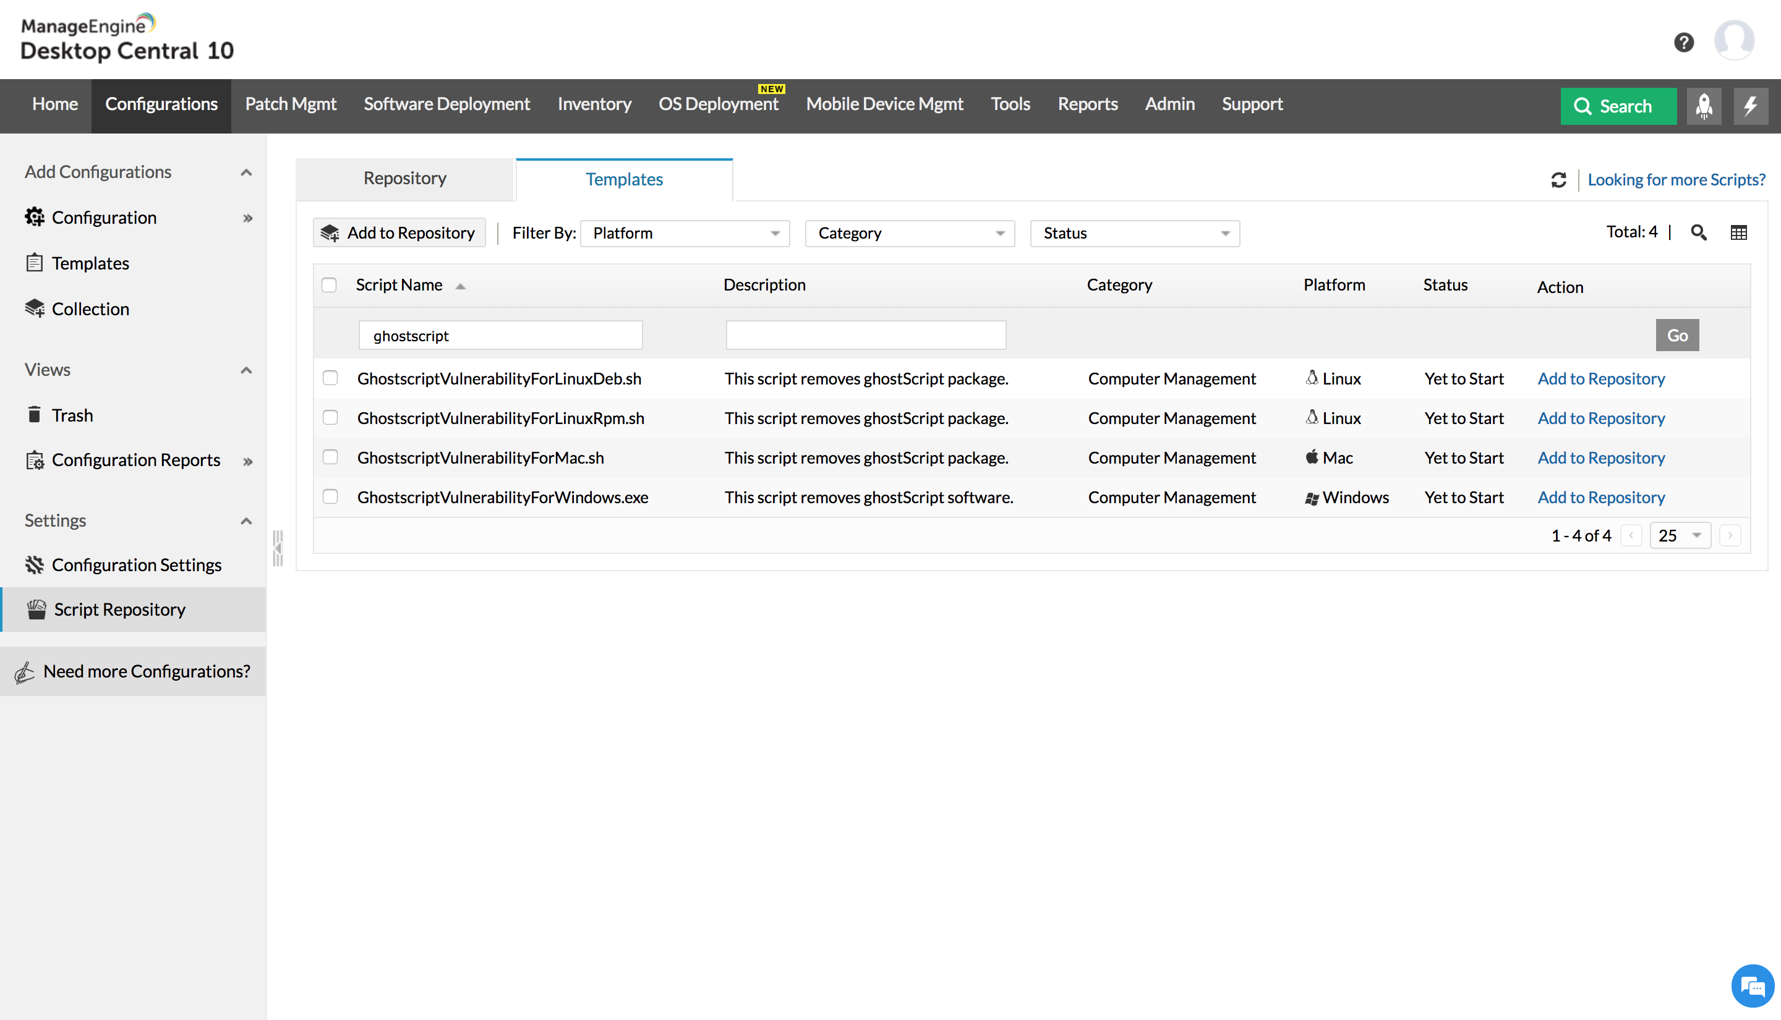The width and height of the screenshot is (1781, 1020).
Task: Open the Status filter dropdown
Action: click(1134, 233)
